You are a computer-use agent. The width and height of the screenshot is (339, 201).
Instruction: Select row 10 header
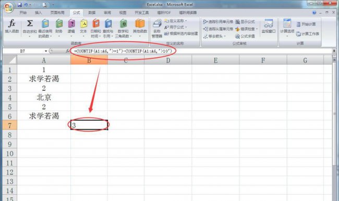[10, 153]
